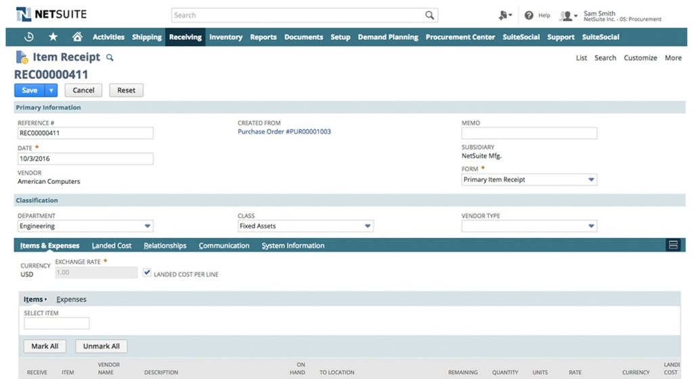Image resolution: width=693 pixels, height=379 pixels.
Task: Open the Reports menu
Action: 263,37
